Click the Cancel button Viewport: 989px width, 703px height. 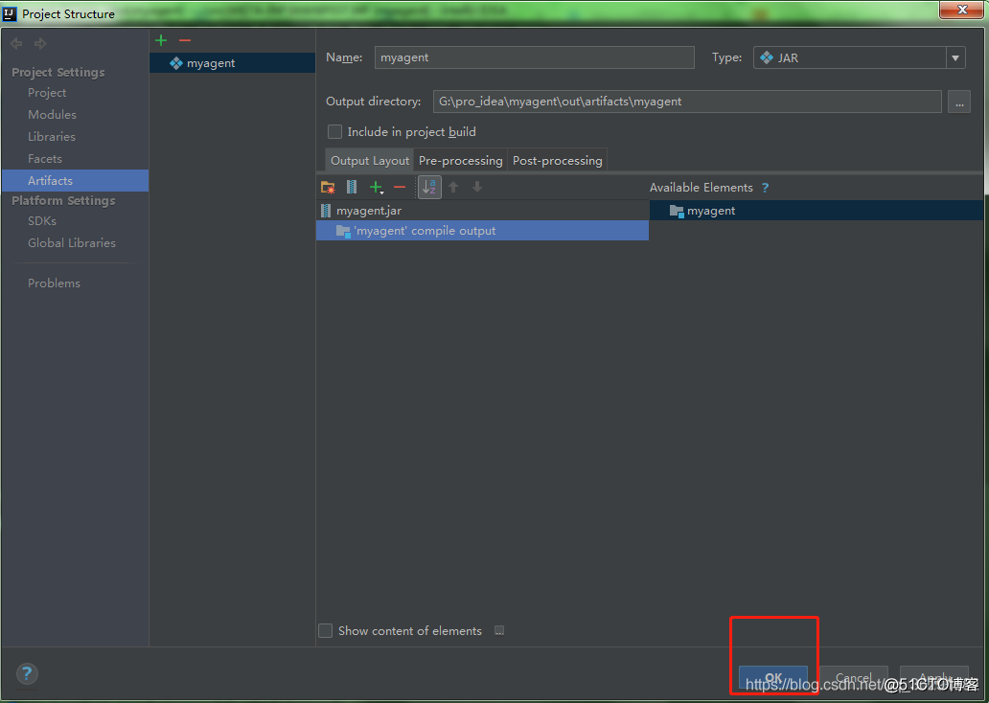pos(853,678)
